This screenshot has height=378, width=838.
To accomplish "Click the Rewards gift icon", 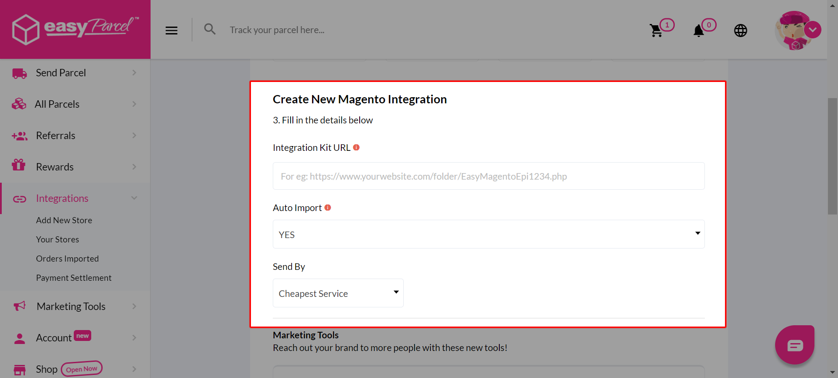I will pyautogui.click(x=19, y=165).
